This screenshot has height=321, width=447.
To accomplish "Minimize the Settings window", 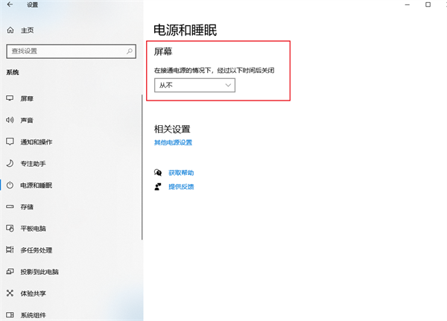I will [x=408, y=4].
